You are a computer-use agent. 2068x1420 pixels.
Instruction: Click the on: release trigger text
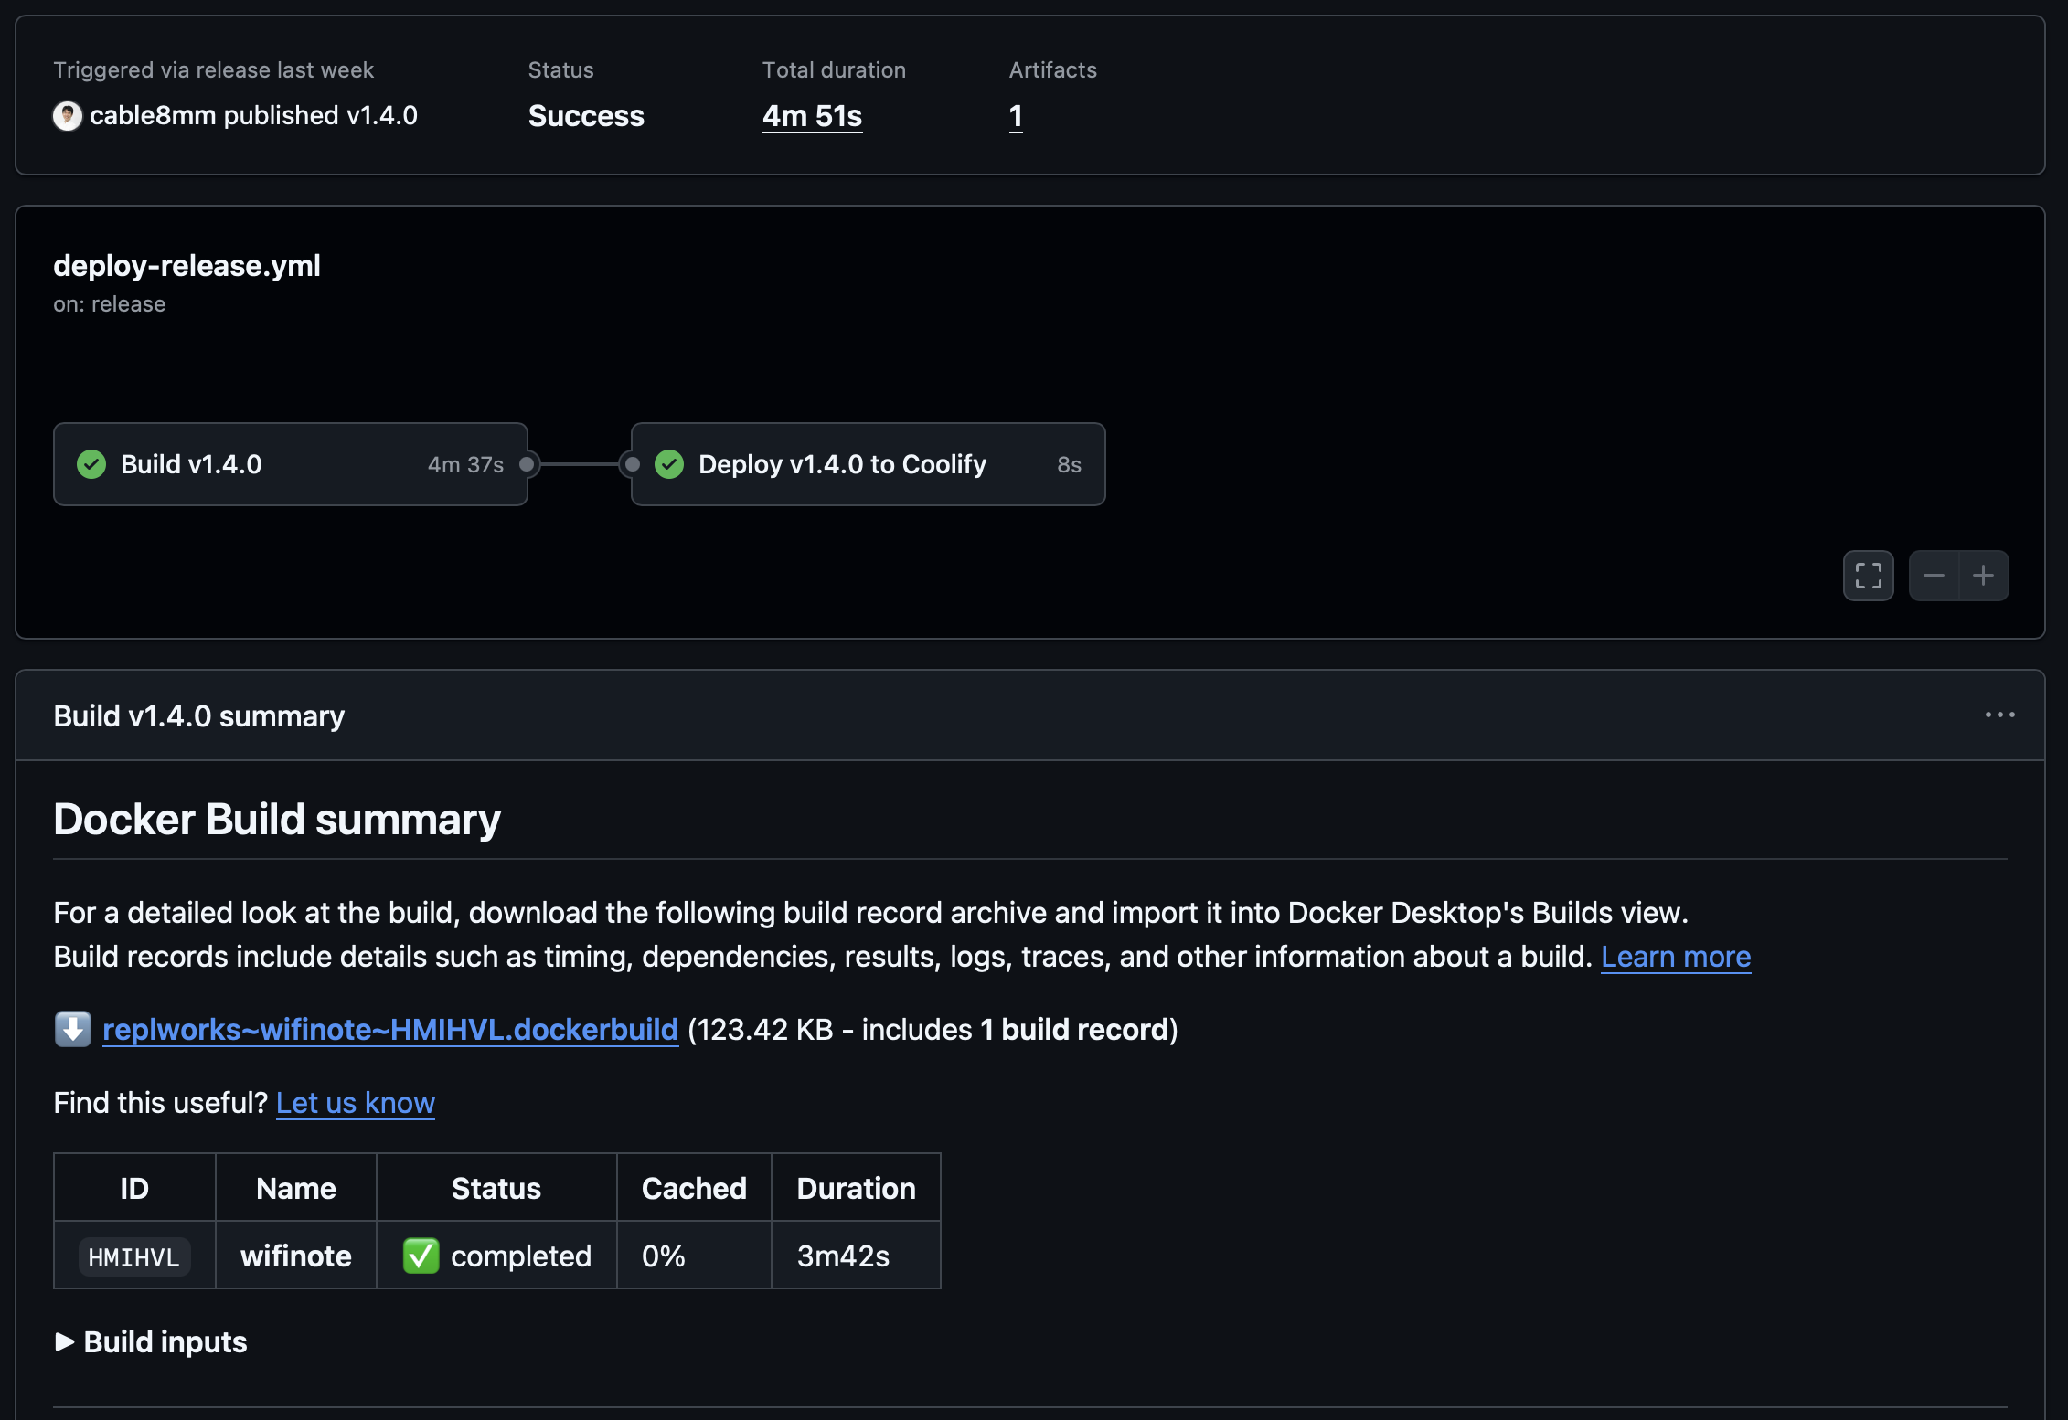coord(110,304)
